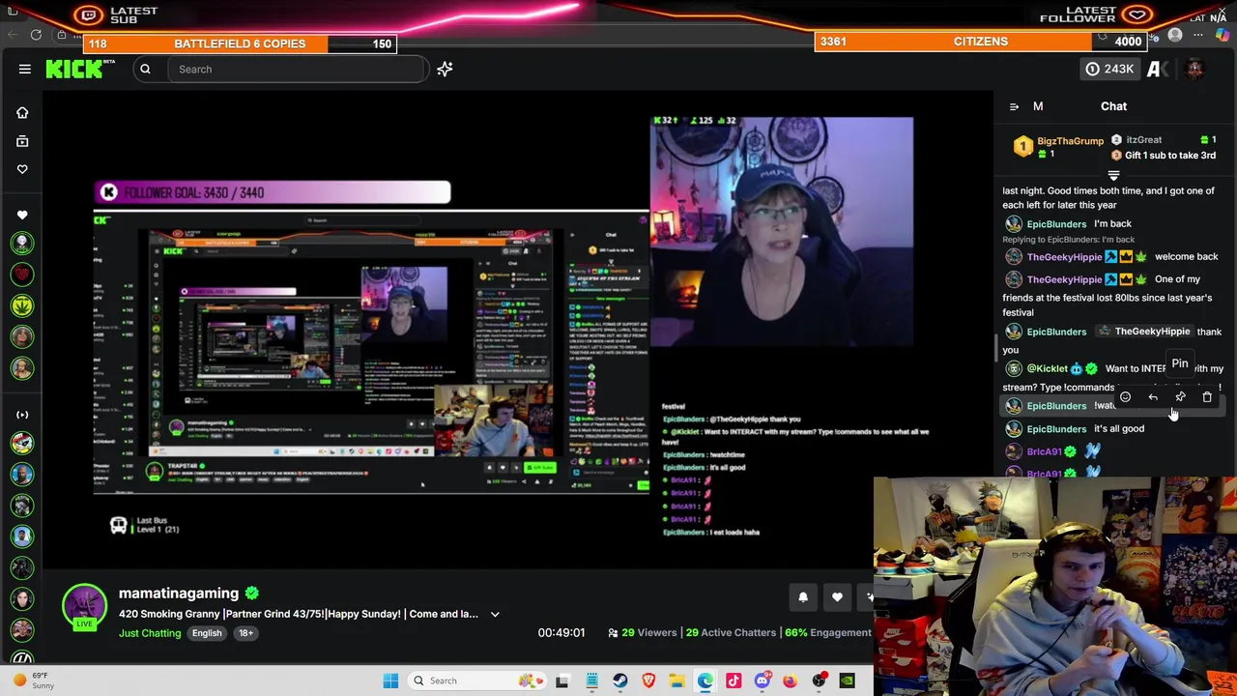
Task: Open the Browse icon in sidebar
Action: [22, 141]
